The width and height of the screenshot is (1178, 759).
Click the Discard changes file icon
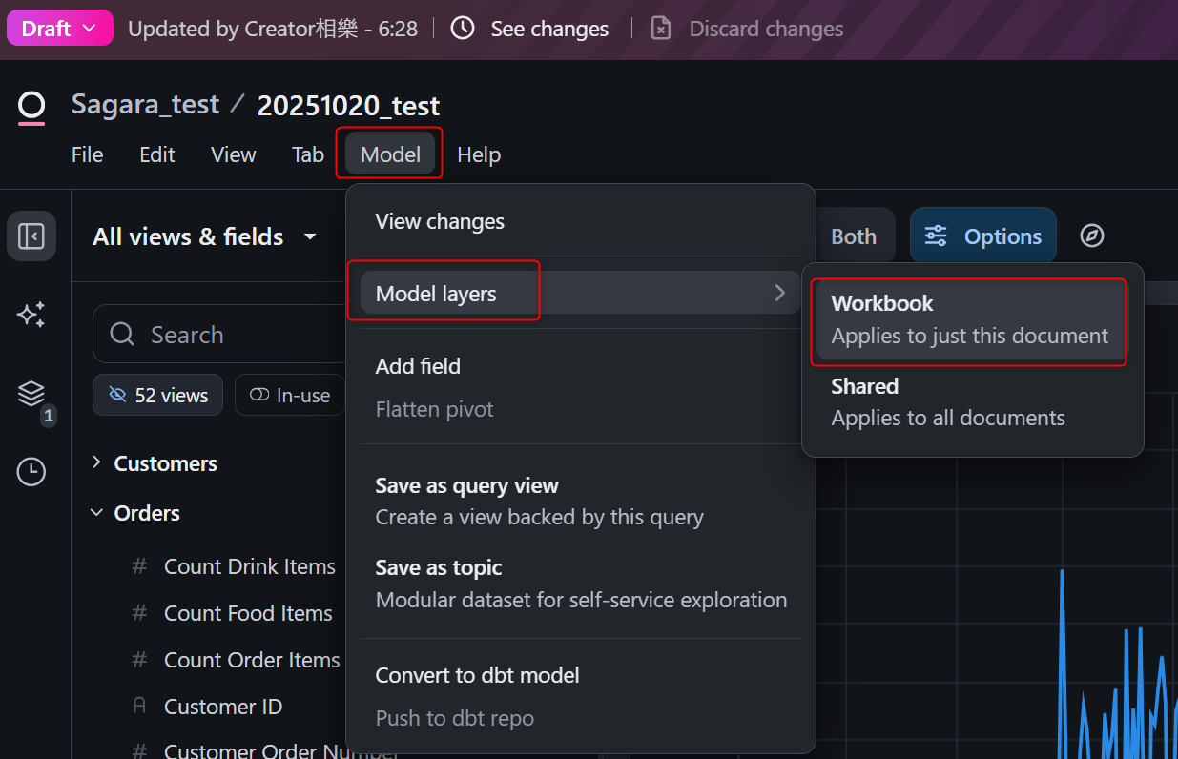661,29
